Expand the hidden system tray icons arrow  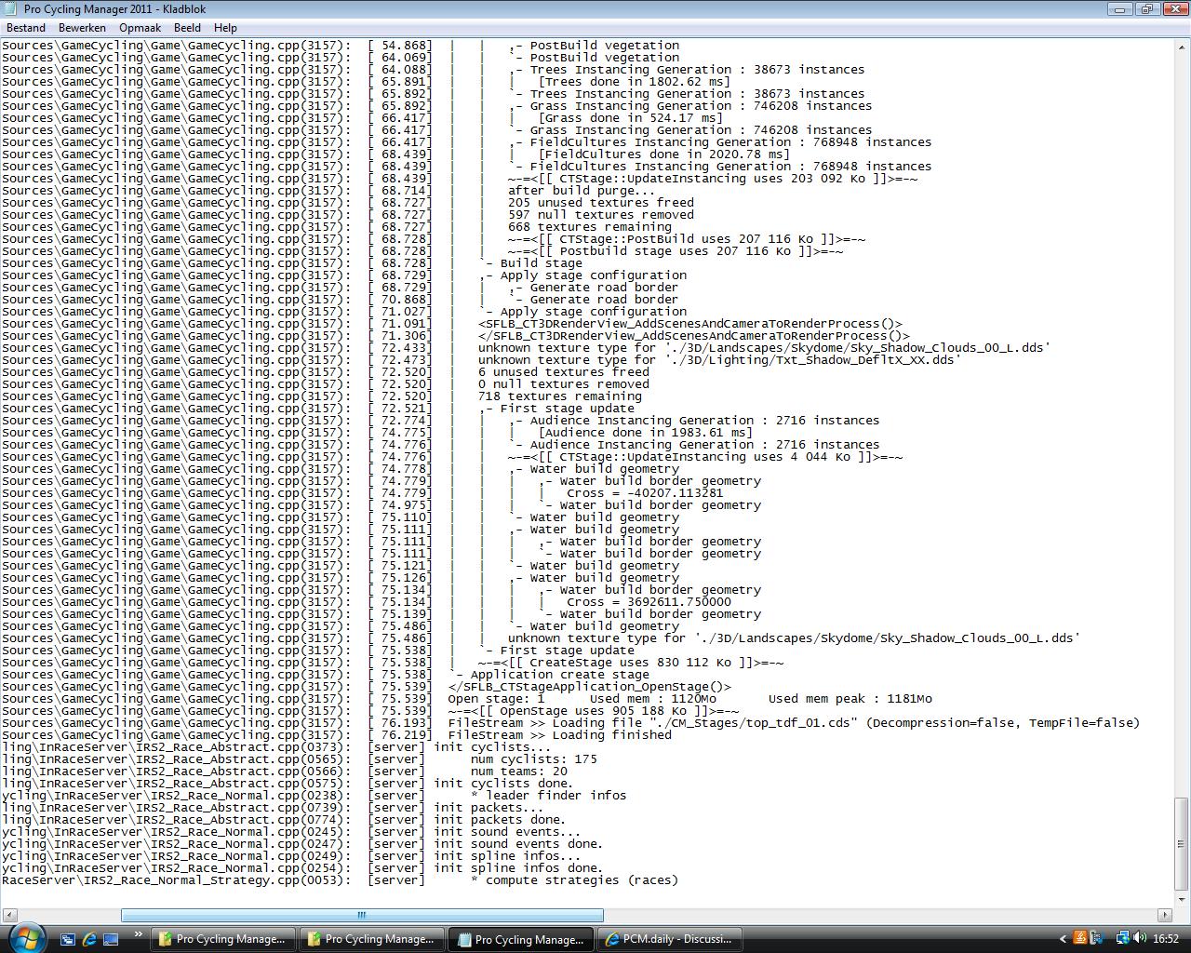click(1062, 938)
